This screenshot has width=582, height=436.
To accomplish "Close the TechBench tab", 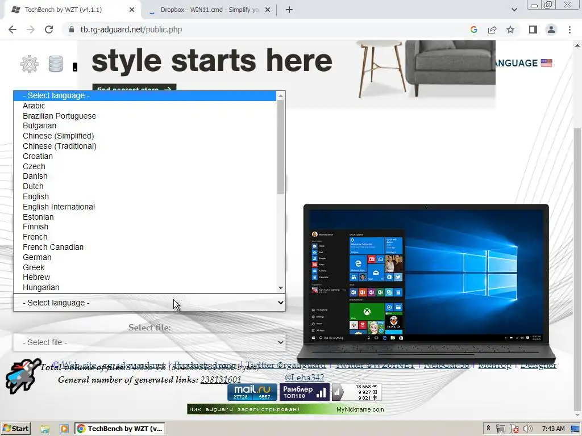I will coord(132,10).
